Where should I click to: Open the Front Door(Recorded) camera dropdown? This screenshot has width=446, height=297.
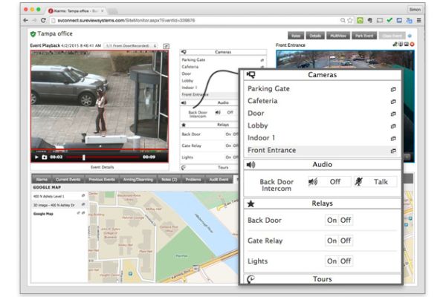pyautogui.click(x=131, y=46)
